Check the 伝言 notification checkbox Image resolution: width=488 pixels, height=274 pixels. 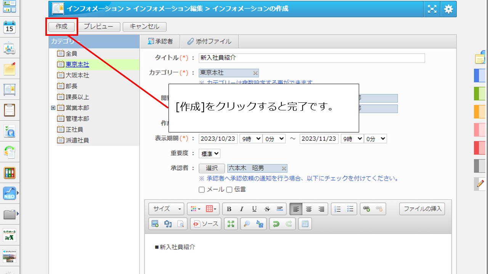point(230,190)
